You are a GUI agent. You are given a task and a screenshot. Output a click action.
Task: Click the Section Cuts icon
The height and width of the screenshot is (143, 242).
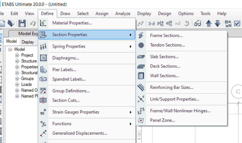pos(43,100)
